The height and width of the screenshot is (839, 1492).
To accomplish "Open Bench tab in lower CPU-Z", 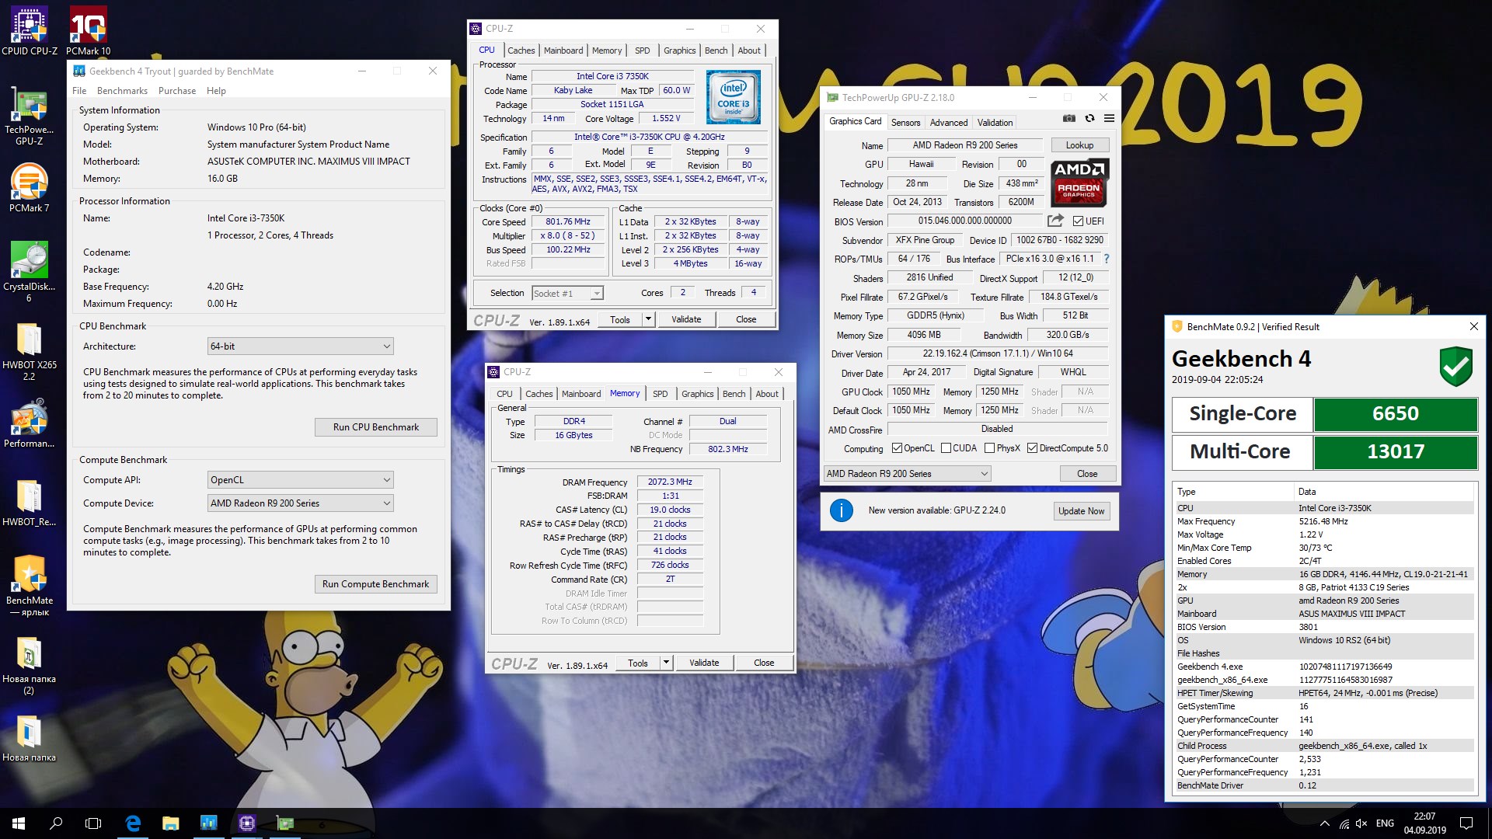I will pyautogui.click(x=734, y=394).
